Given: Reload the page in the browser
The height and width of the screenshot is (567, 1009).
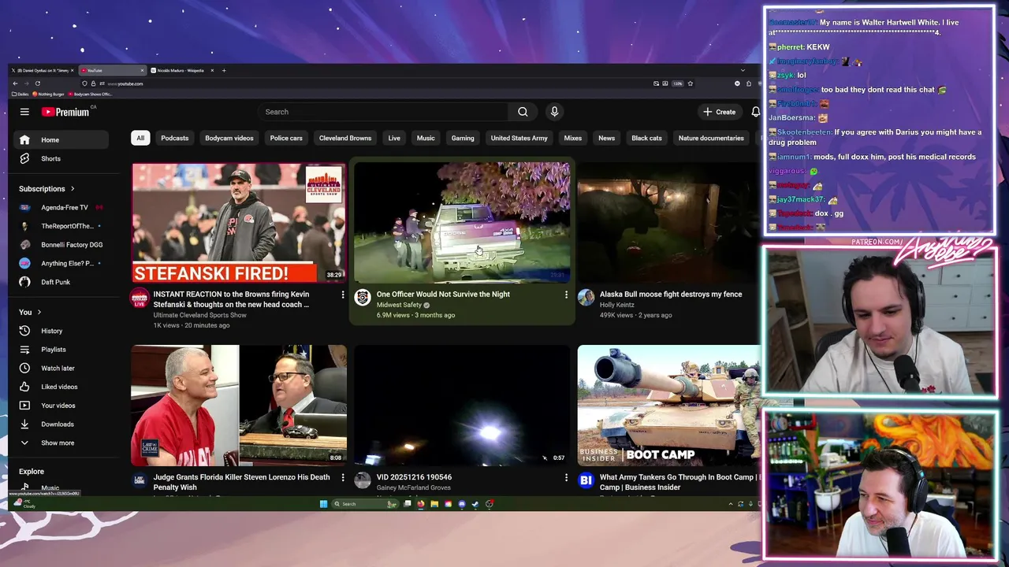Looking at the screenshot, I should point(38,83).
